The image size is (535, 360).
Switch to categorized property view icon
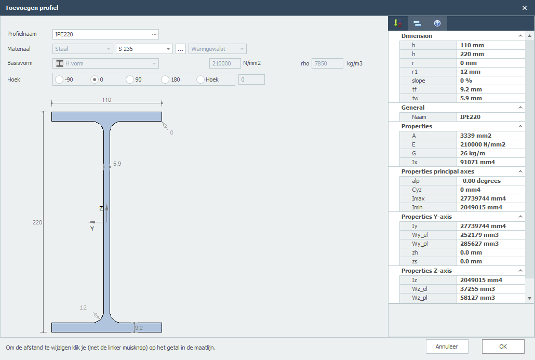(x=417, y=23)
